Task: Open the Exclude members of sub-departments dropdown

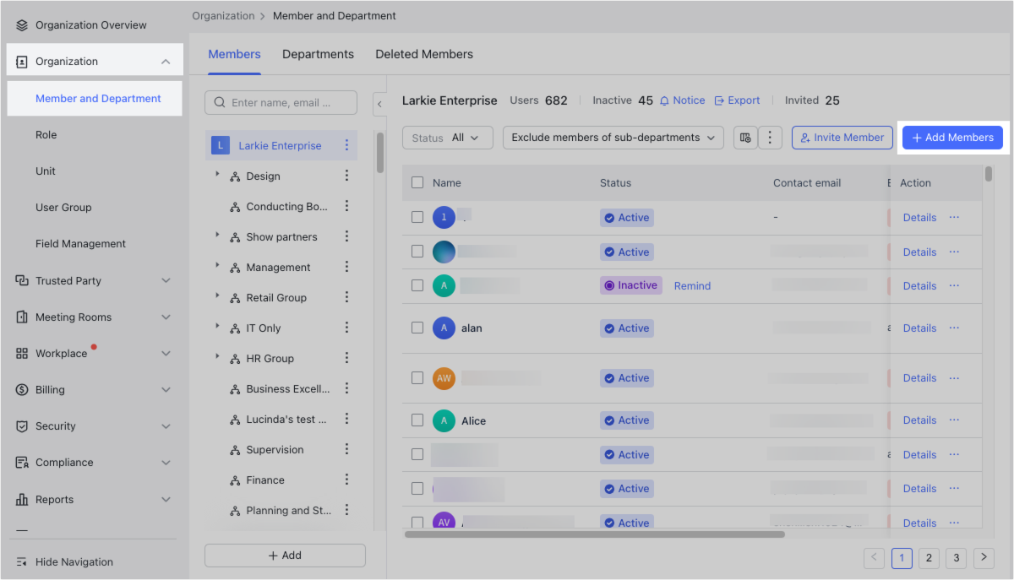Action: point(613,137)
